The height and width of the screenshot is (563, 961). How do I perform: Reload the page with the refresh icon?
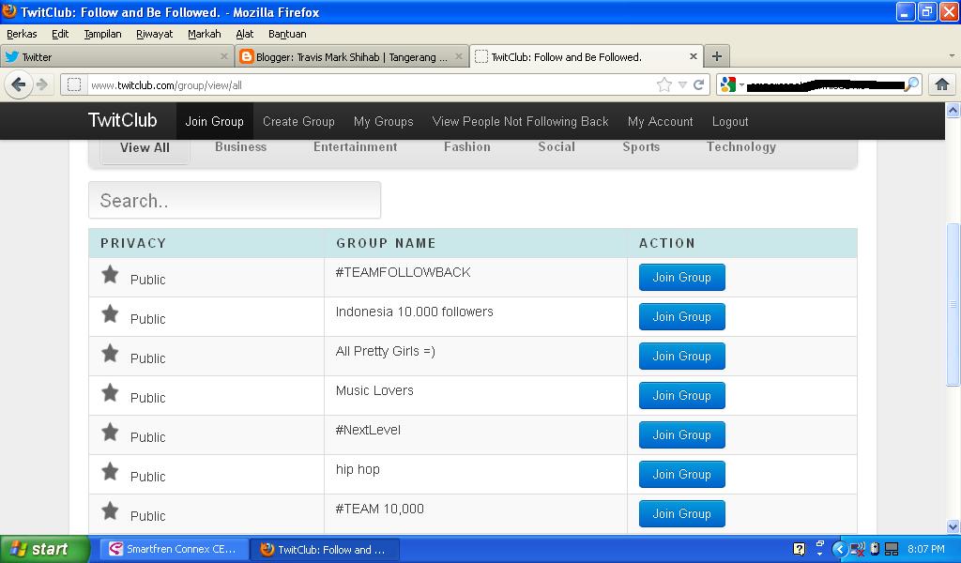(698, 84)
